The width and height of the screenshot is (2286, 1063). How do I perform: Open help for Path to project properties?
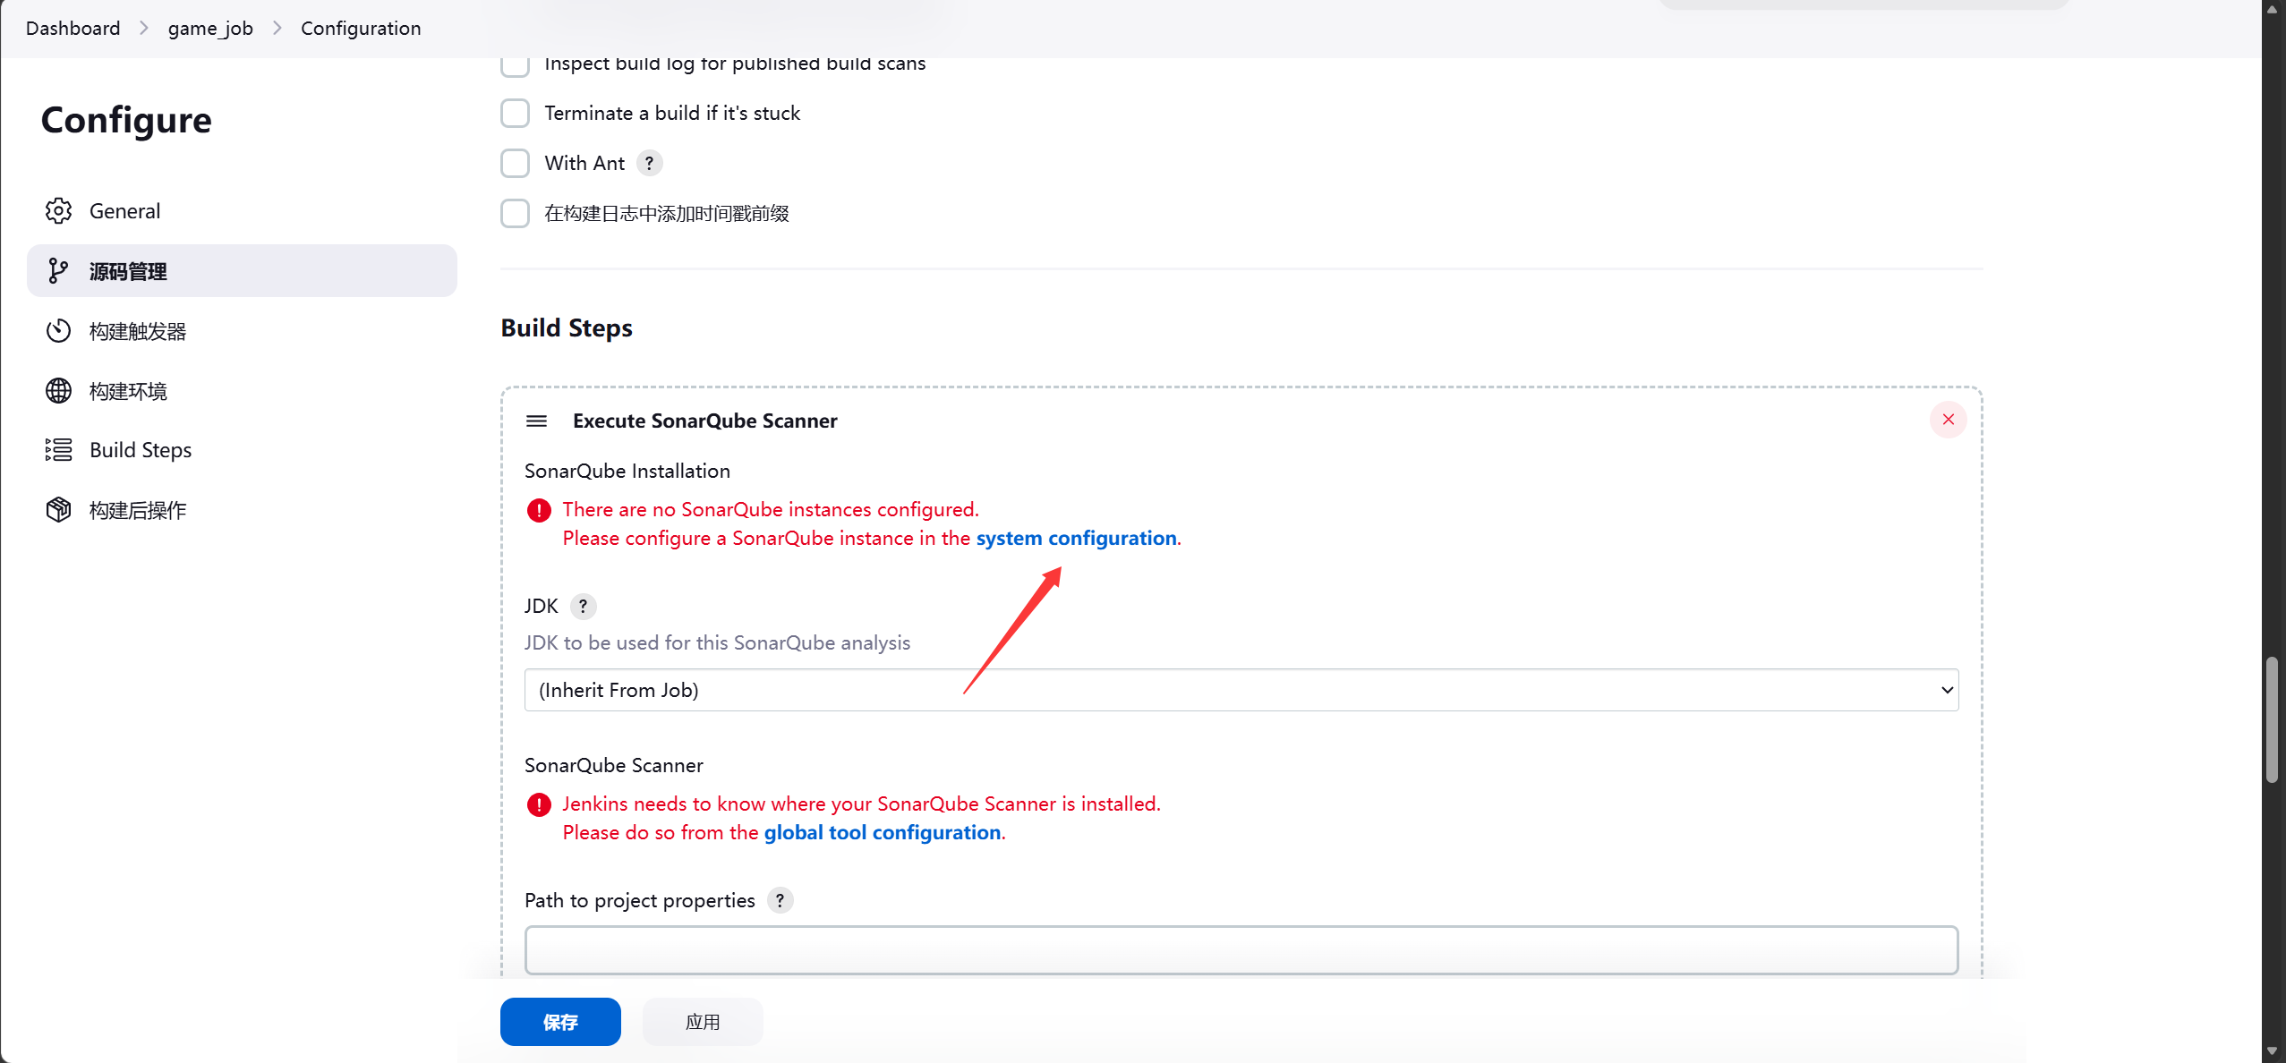[780, 900]
